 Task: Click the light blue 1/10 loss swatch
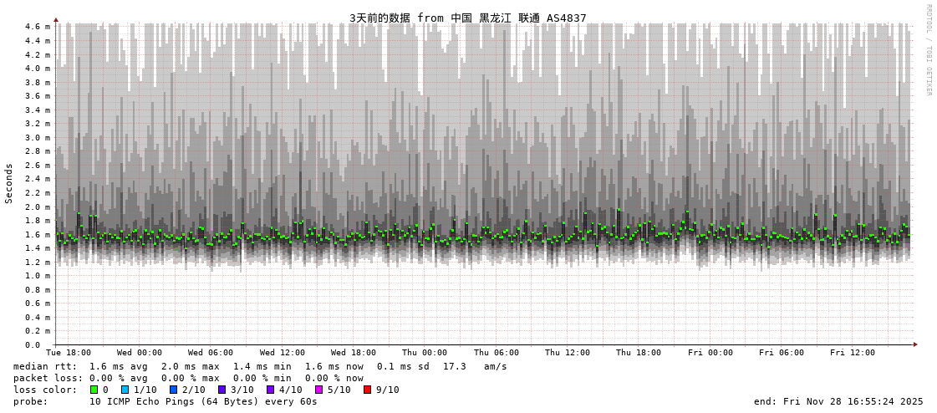[125, 390]
